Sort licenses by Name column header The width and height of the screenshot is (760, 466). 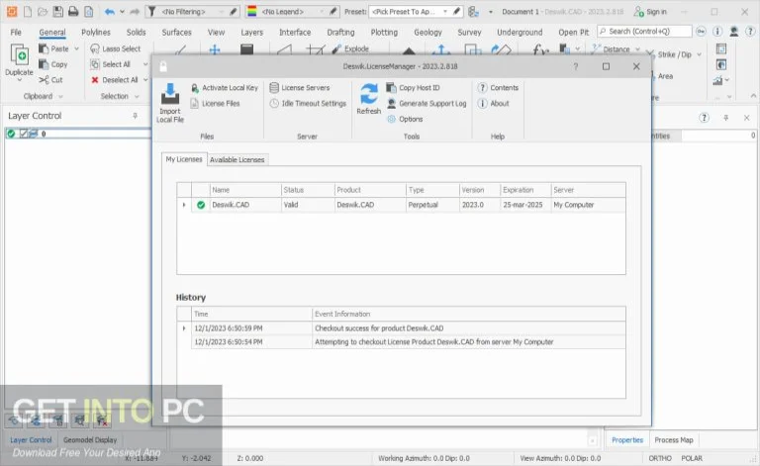pos(245,190)
